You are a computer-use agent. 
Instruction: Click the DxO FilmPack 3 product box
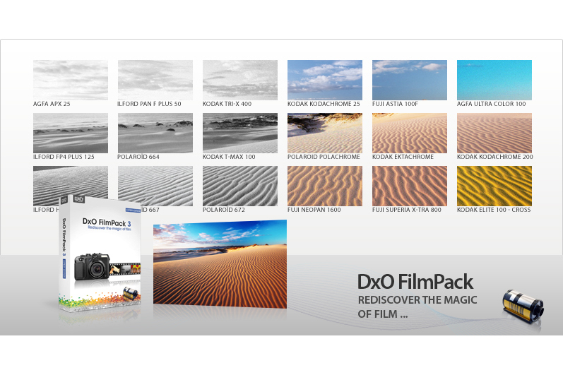(x=100, y=254)
